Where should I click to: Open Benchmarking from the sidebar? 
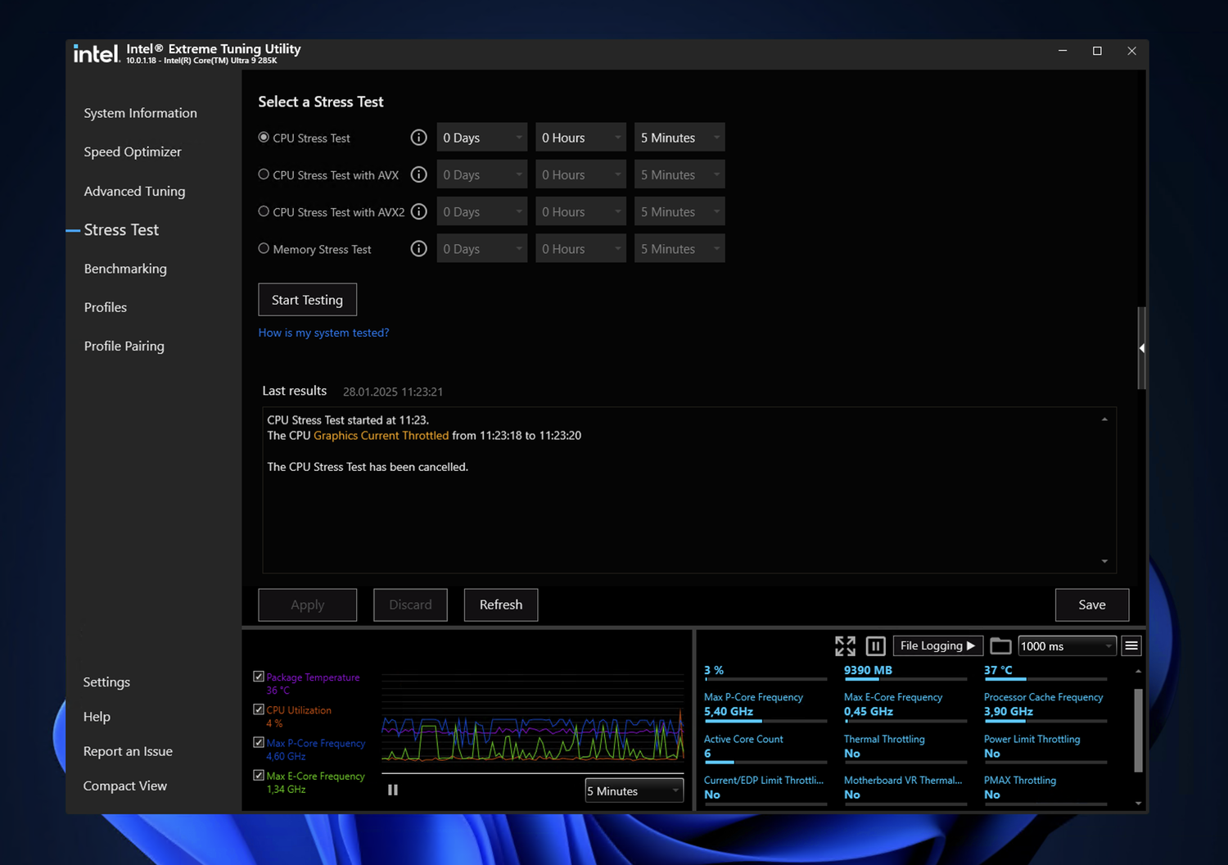coord(125,269)
